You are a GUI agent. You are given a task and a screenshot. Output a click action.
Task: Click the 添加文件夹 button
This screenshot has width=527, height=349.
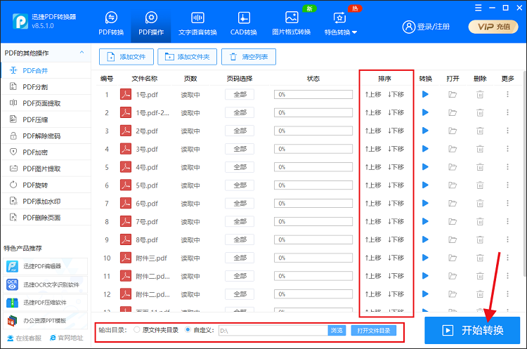pos(187,57)
